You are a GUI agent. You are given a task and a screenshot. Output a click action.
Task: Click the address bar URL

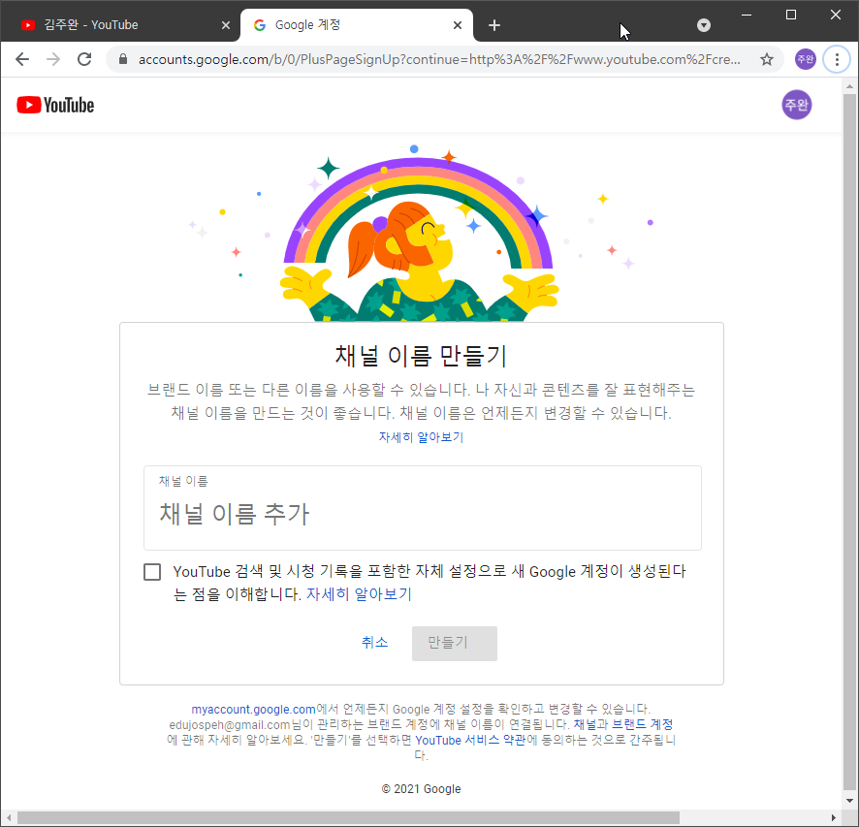click(438, 59)
